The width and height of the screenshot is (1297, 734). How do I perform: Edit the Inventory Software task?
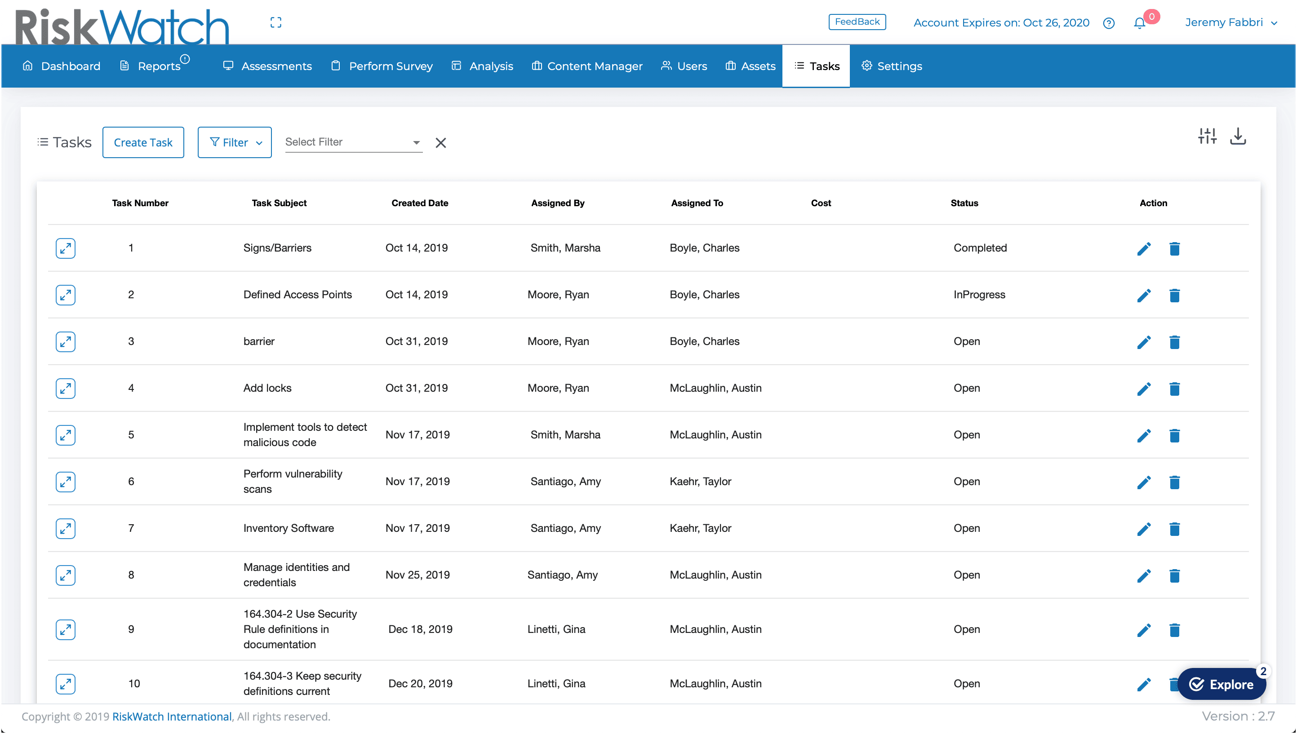(1144, 529)
